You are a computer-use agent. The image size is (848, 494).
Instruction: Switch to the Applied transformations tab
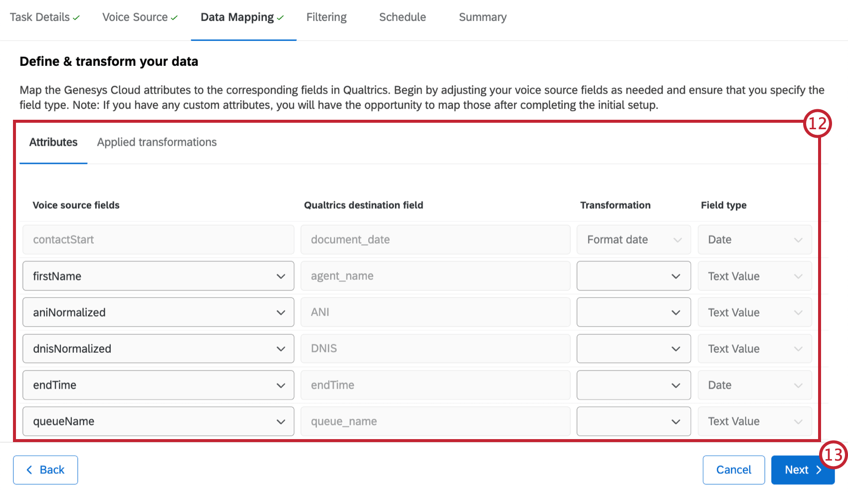coord(157,142)
